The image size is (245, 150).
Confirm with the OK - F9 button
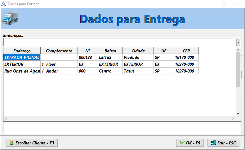[190, 143]
